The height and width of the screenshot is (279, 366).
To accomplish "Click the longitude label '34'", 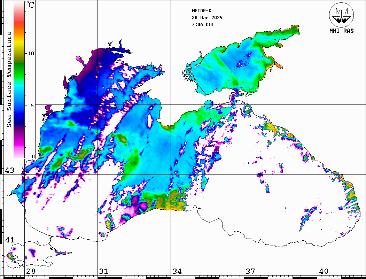I will click(177, 271).
